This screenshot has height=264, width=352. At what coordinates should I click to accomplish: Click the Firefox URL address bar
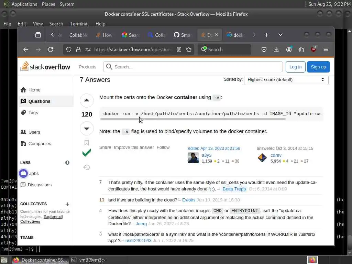click(132, 49)
